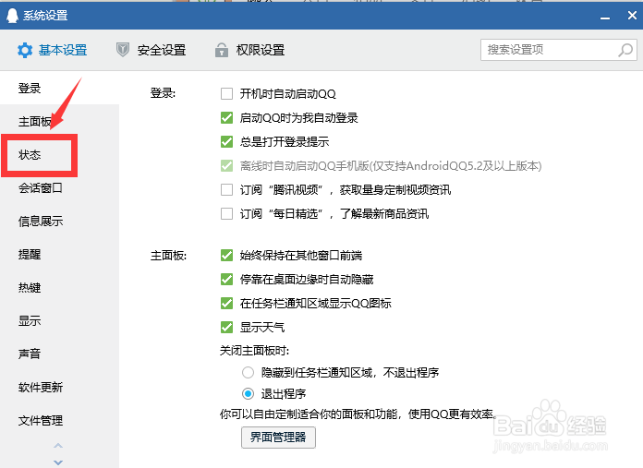
Task: Toggle 离线时自动启动QQ手机版 checkbox
Action: click(226, 166)
